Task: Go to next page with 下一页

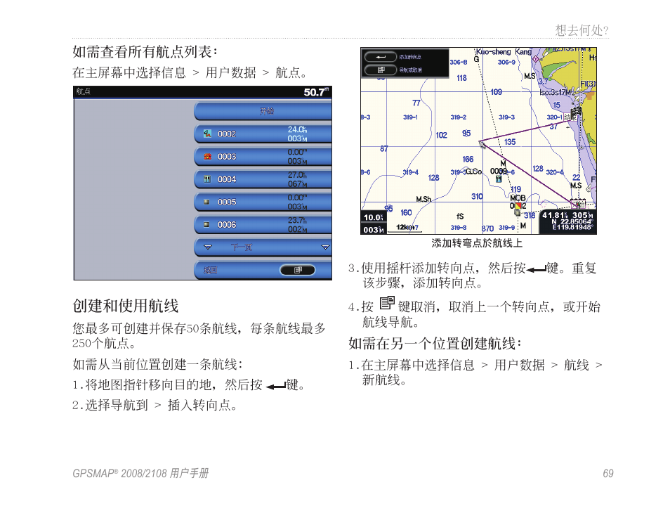Action: pyautogui.click(x=263, y=247)
